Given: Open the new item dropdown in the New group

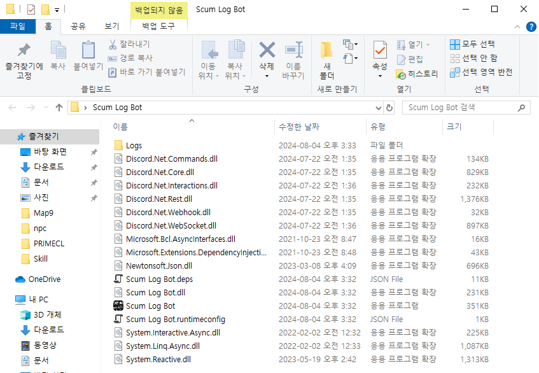Looking at the screenshot, I should [x=350, y=44].
